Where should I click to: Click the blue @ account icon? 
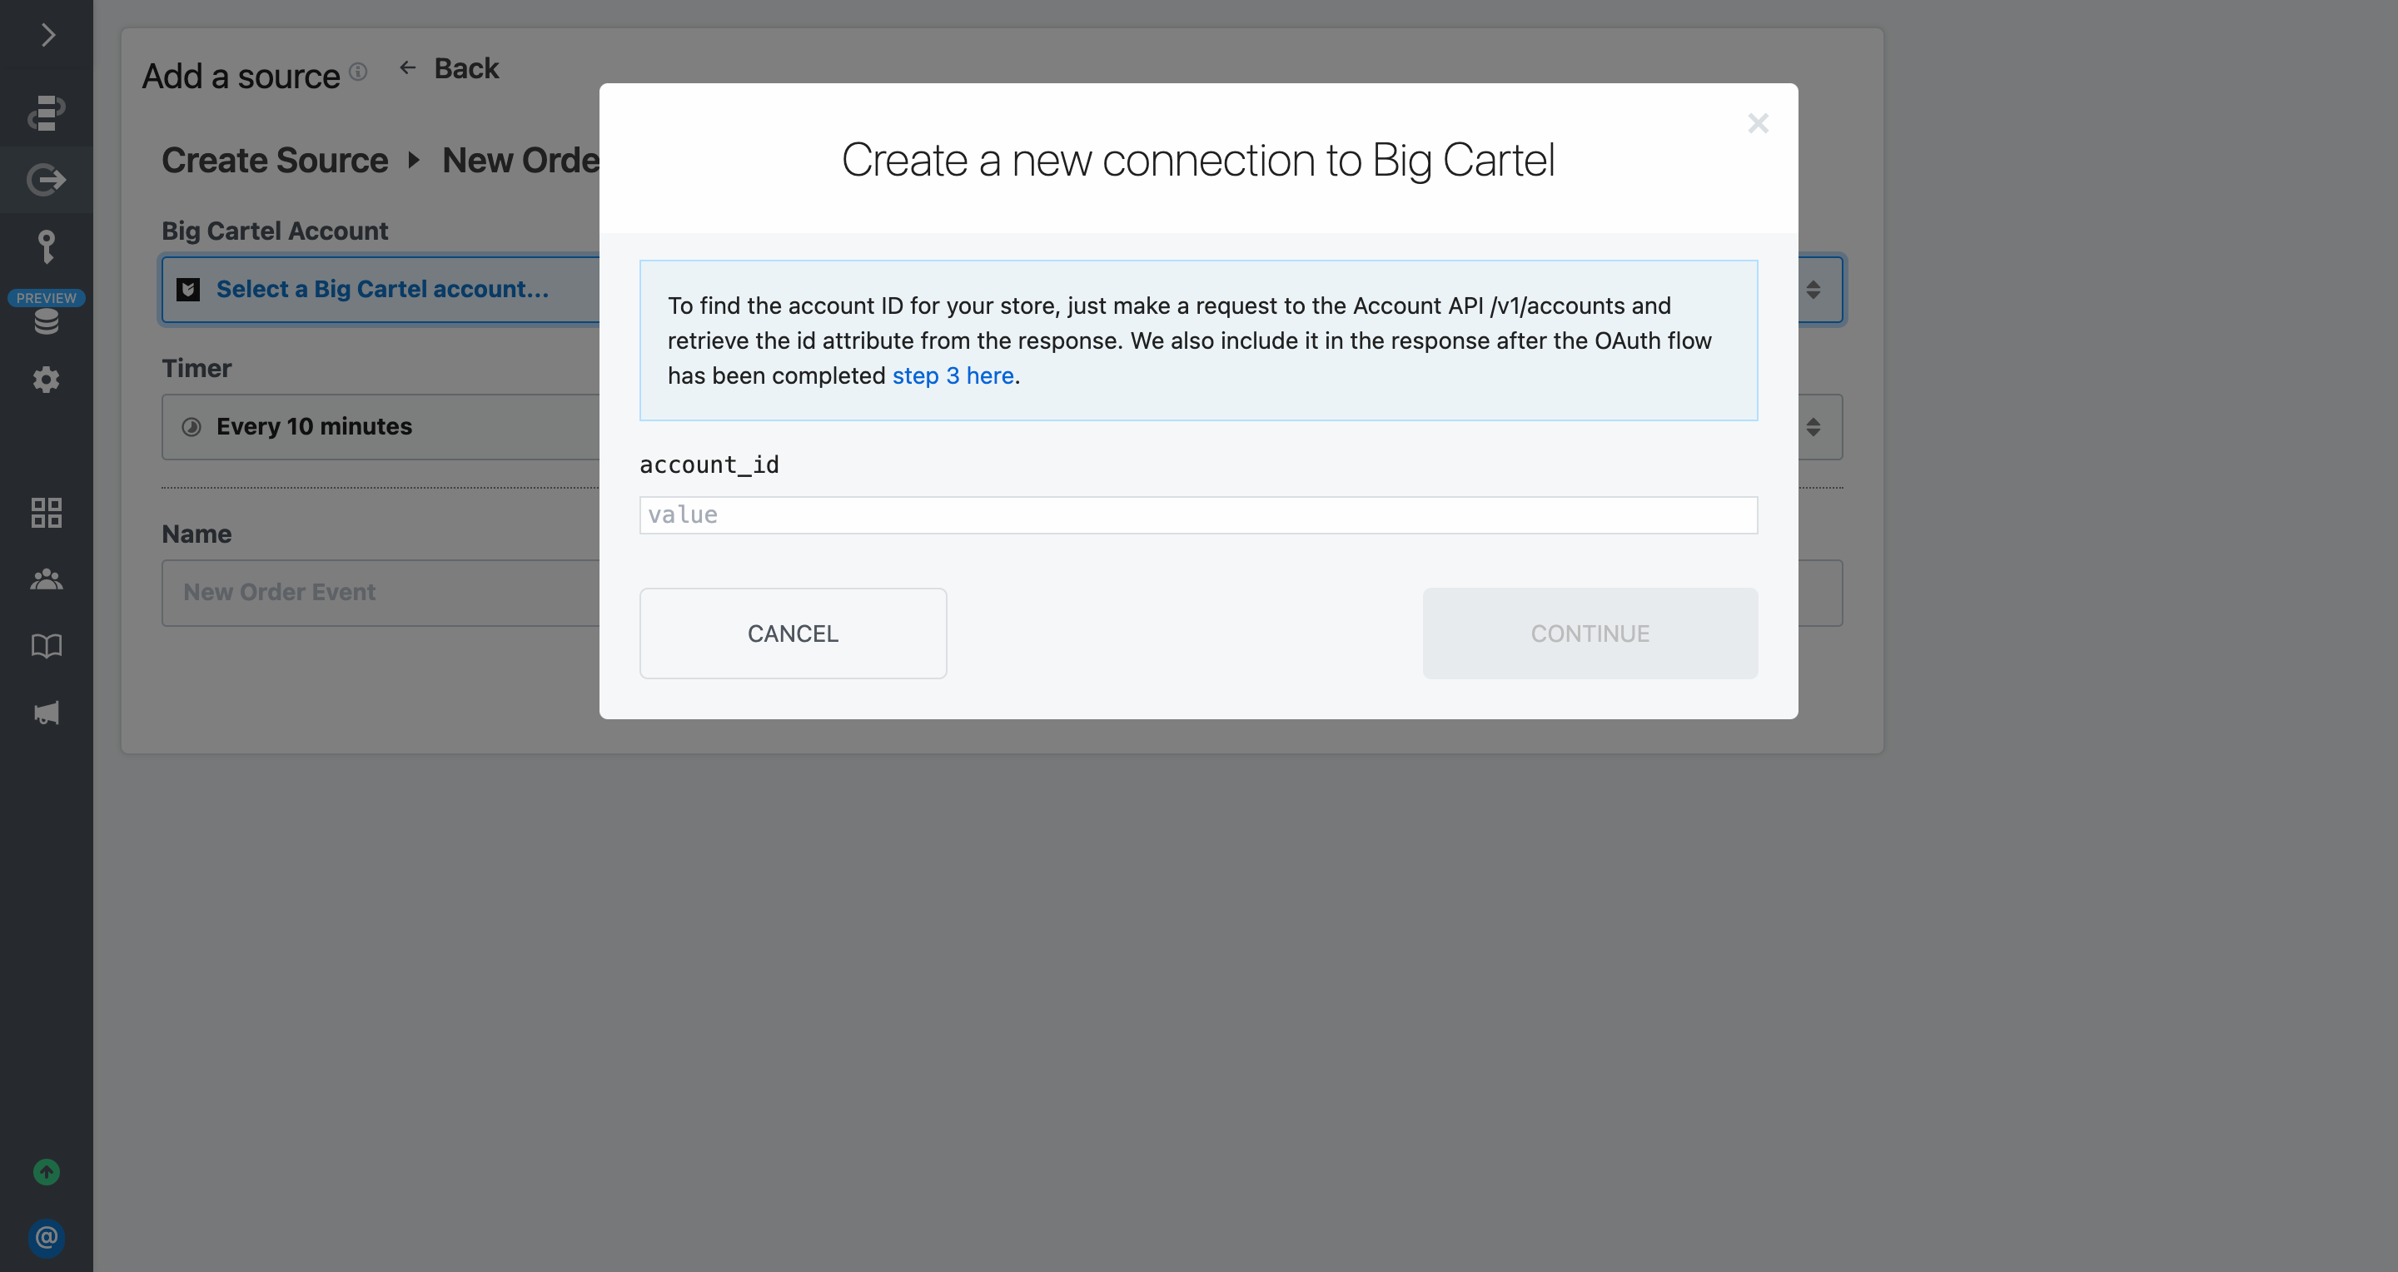(47, 1238)
